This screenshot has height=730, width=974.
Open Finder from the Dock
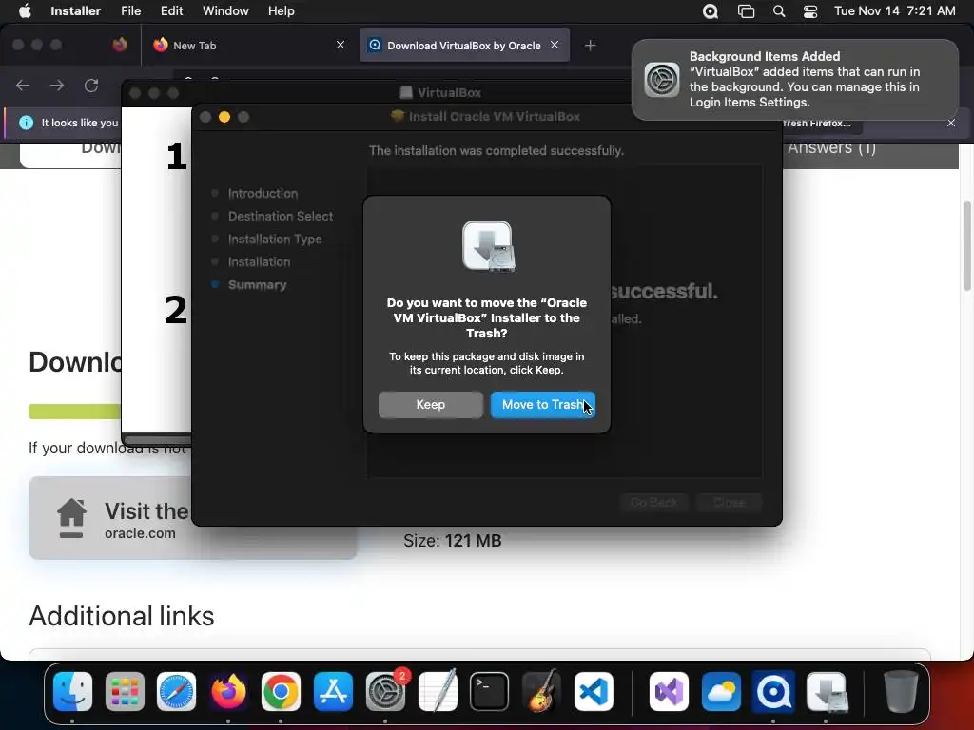pos(72,691)
